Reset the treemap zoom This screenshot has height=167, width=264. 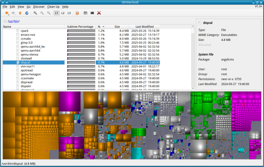tap(49, 13)
